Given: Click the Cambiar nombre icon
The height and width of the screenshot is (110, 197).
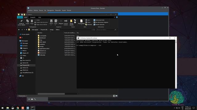Looking at the screenshot, I should point(66,22).
